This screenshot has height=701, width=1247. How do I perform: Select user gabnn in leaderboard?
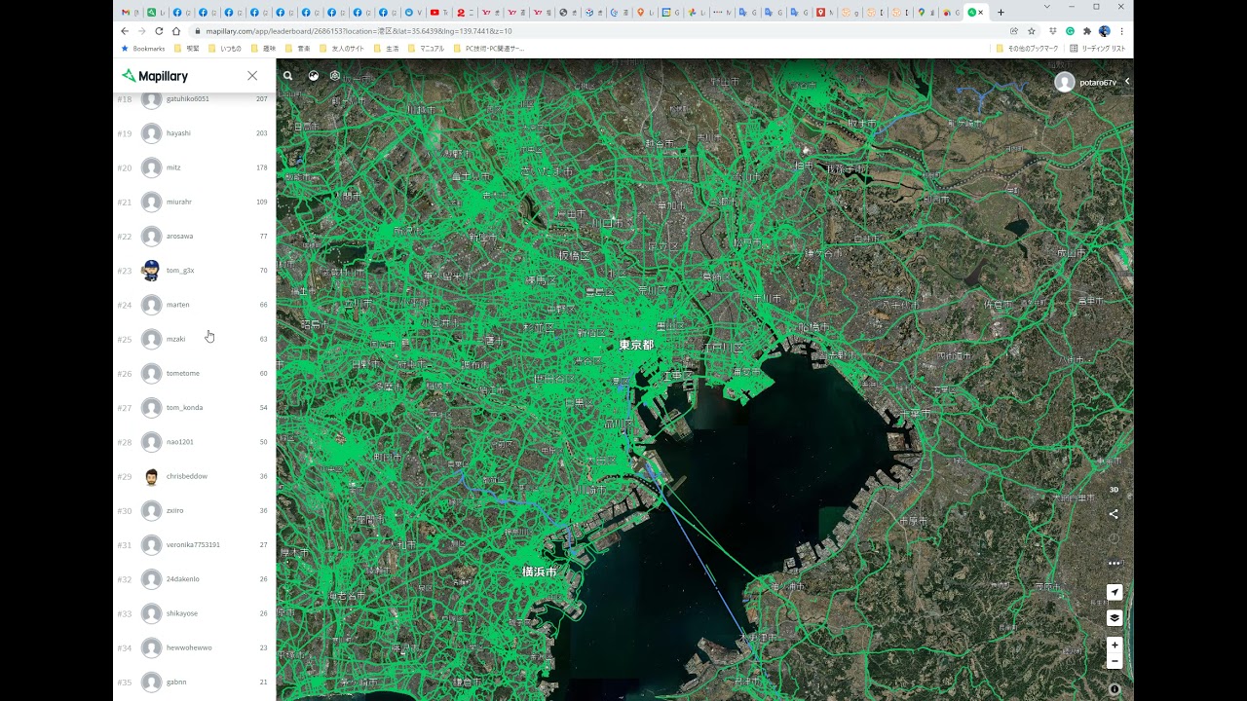(194, 682)
